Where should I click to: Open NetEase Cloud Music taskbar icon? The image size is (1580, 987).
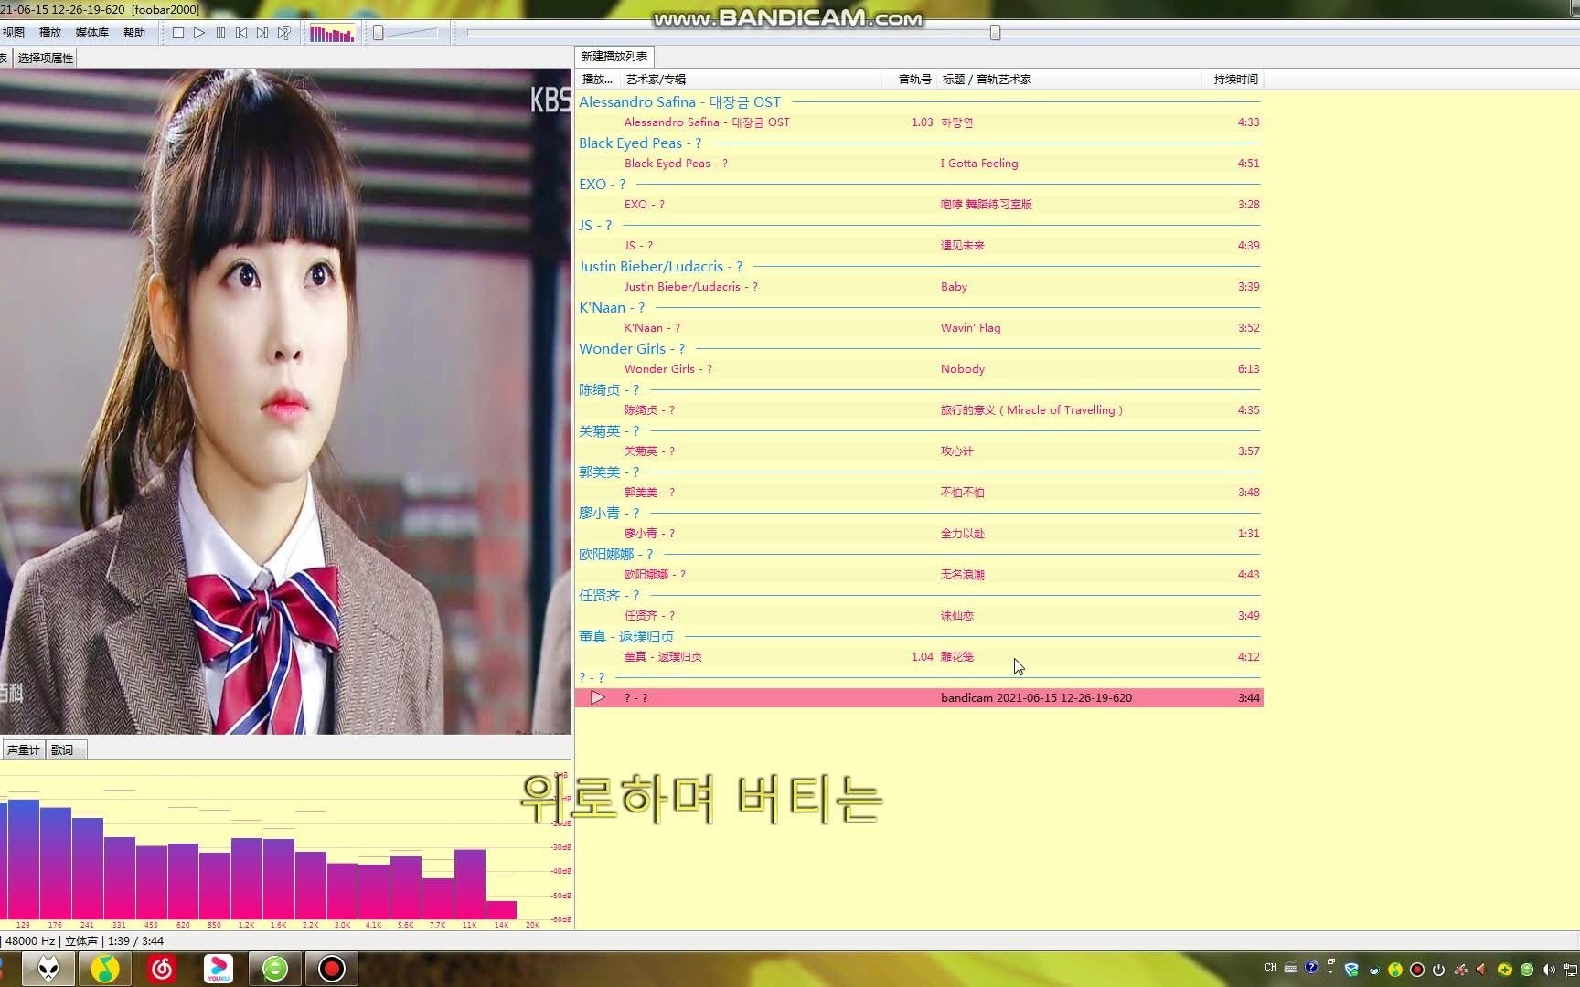coord(162,969)
